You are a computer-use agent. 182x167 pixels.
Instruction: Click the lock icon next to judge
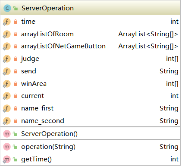[x=16, y=59]
